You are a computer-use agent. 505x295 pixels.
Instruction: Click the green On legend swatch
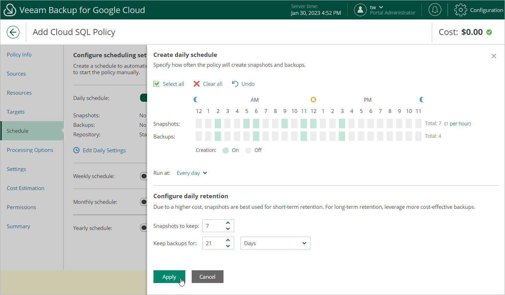(x=226, y=150)
